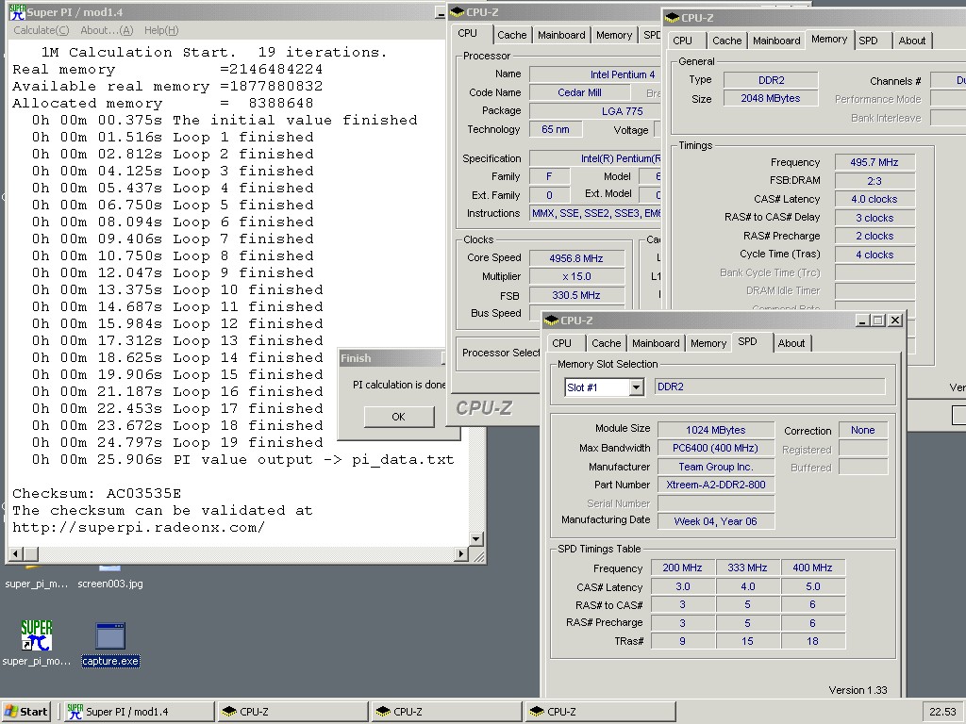Click the '333 MHz' SPD timings frequency cell

click(x=747, y=568)
